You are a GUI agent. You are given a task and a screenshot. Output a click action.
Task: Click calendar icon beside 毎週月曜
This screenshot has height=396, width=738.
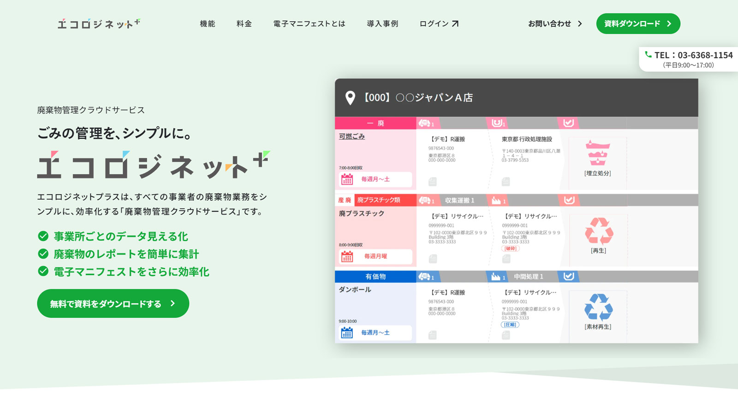347,256
